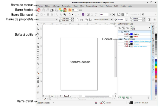The image size is (158, 110).
Task: Toggle the show guidelines icon
Action: click(x=127, y=14)
